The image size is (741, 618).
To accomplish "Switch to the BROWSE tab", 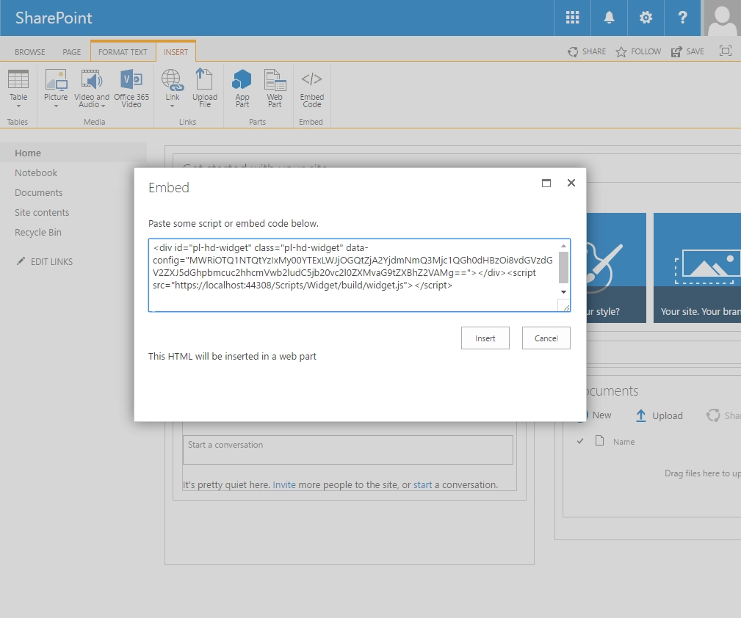I will [x=30, y=52].
